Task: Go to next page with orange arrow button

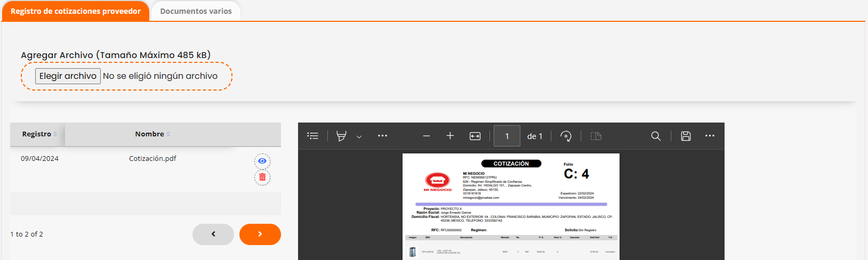Action: click(x=260, y=234)
